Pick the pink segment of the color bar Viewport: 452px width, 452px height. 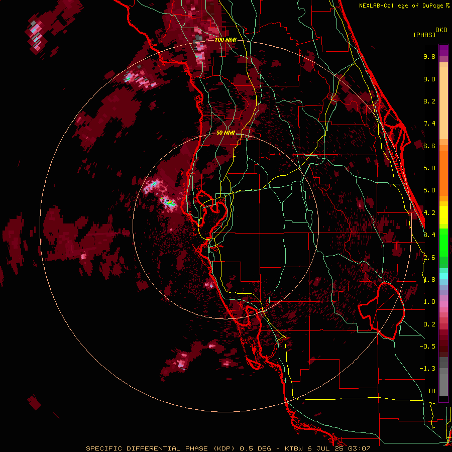443,304
